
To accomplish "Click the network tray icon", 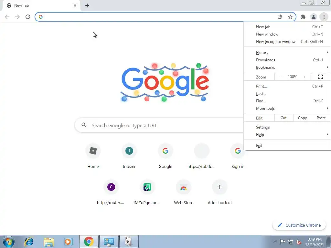I will [x=291, y=242].
